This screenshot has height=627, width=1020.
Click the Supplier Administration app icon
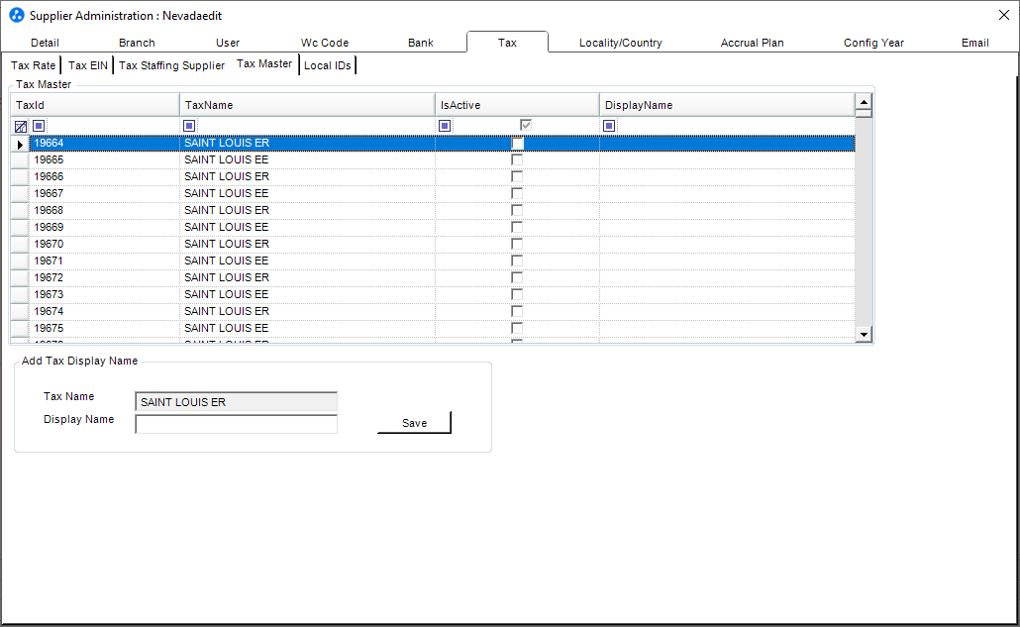click(16, 15)
